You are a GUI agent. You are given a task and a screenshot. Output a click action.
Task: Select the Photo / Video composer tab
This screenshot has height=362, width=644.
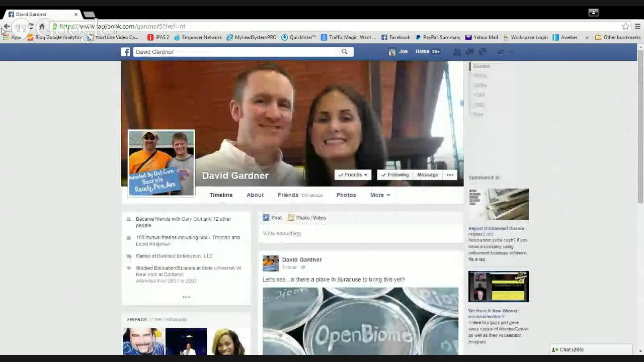tap(307, 218)
